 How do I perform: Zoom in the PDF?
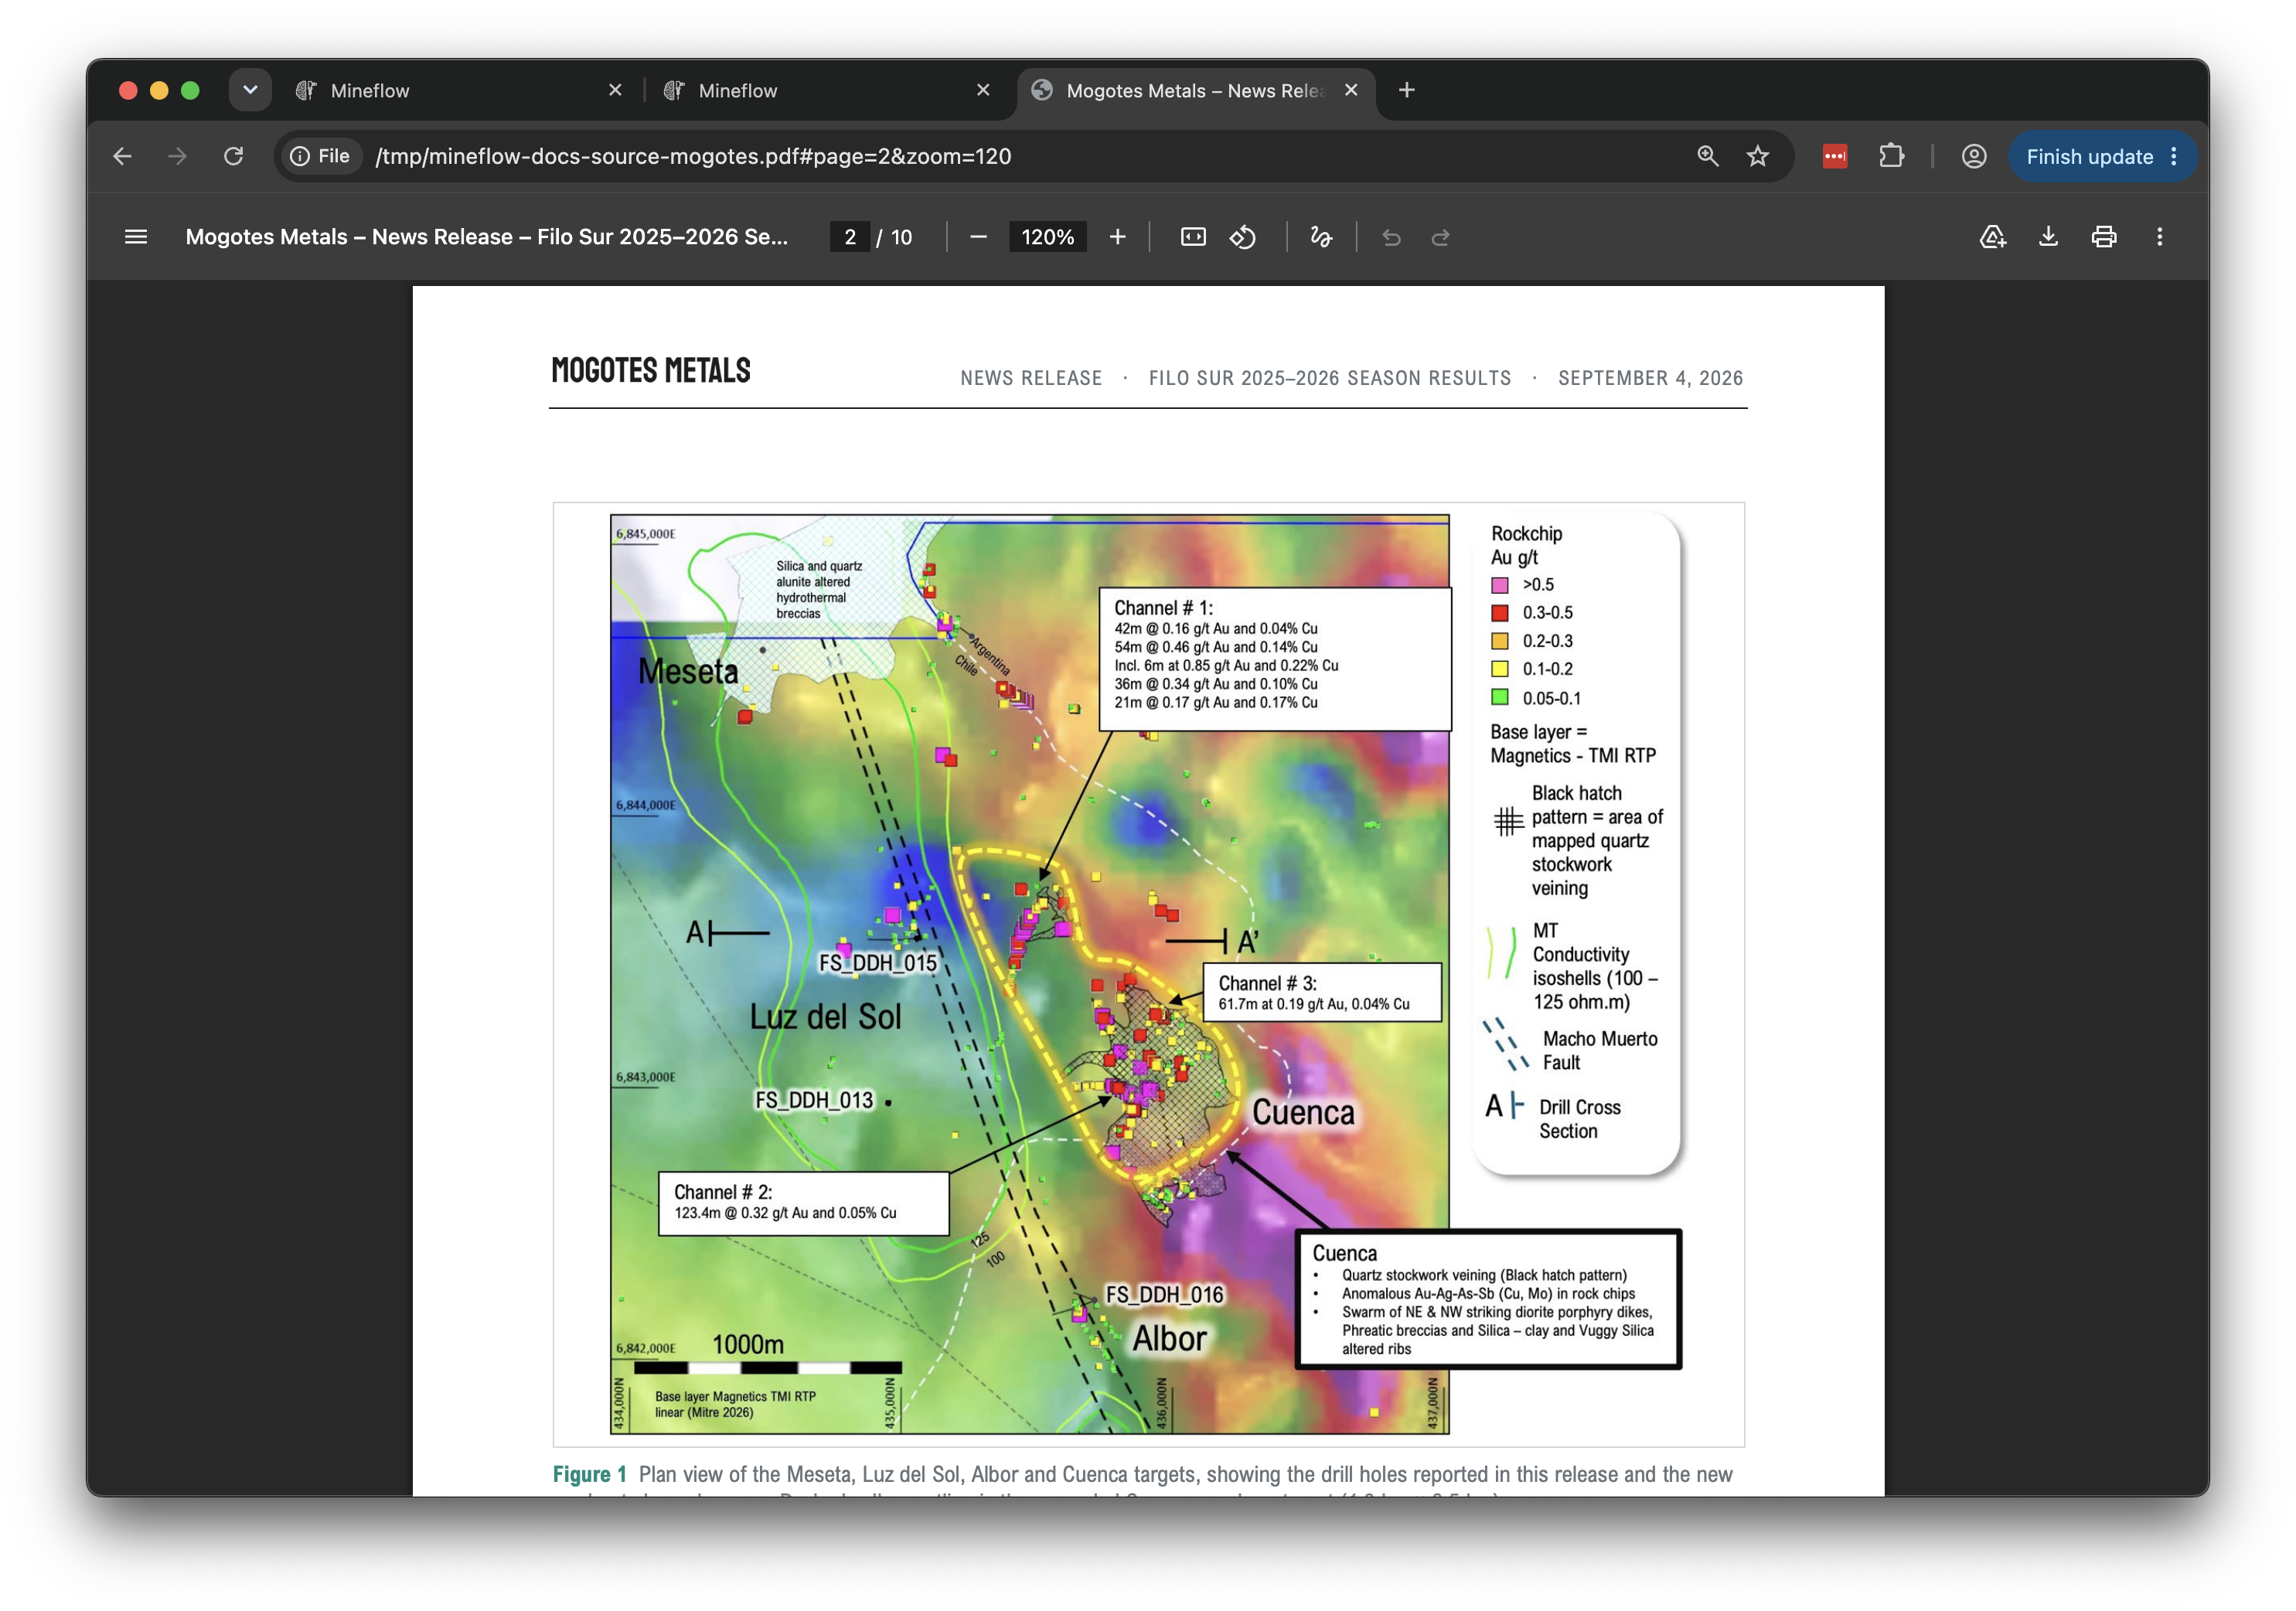tap(1118, 237)
